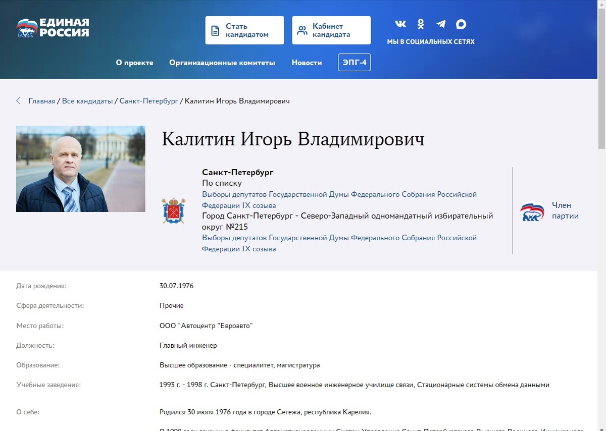
Task: Open the Telegram channel
Action: [x=441, y=23]
